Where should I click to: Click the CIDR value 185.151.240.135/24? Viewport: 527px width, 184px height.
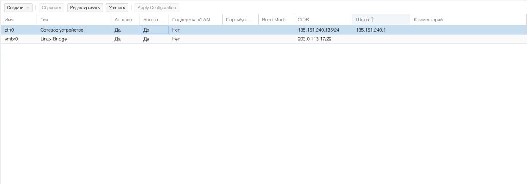tap(318, 30)
